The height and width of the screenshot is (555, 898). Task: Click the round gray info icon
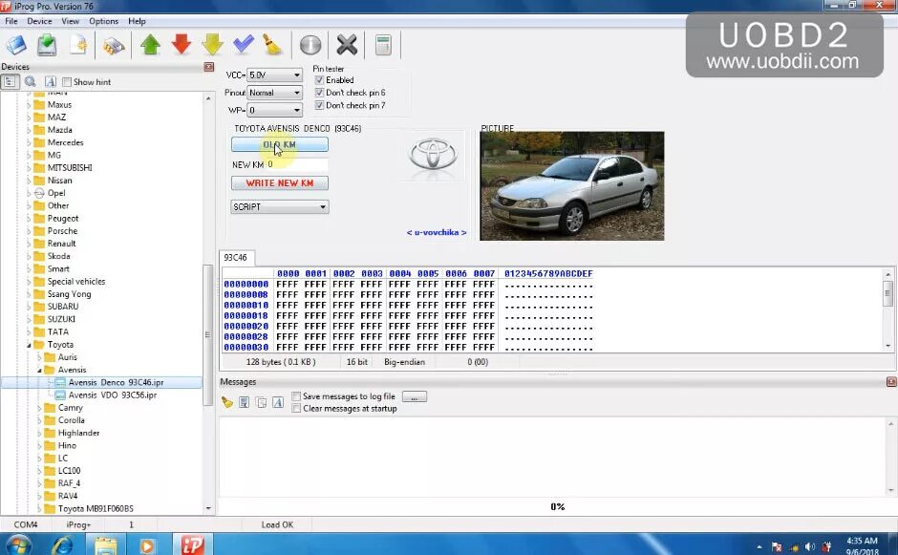[x=310, y=45]
